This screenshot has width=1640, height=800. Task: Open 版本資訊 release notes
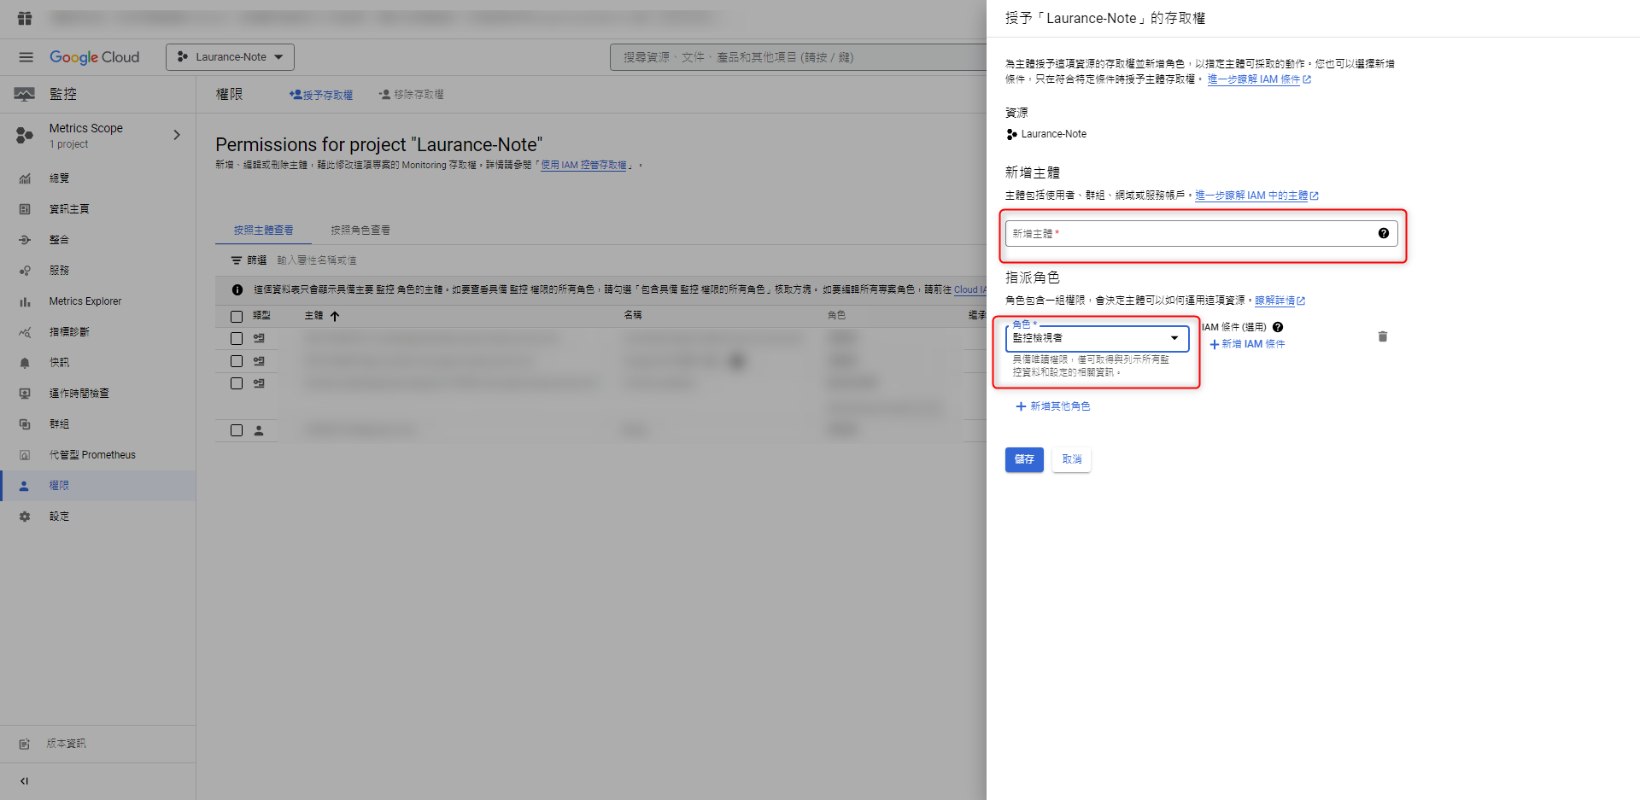(x=66, y=744)
